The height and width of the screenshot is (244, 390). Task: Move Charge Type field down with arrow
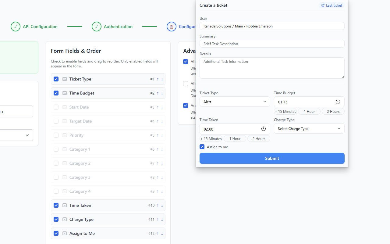(162, 220)
